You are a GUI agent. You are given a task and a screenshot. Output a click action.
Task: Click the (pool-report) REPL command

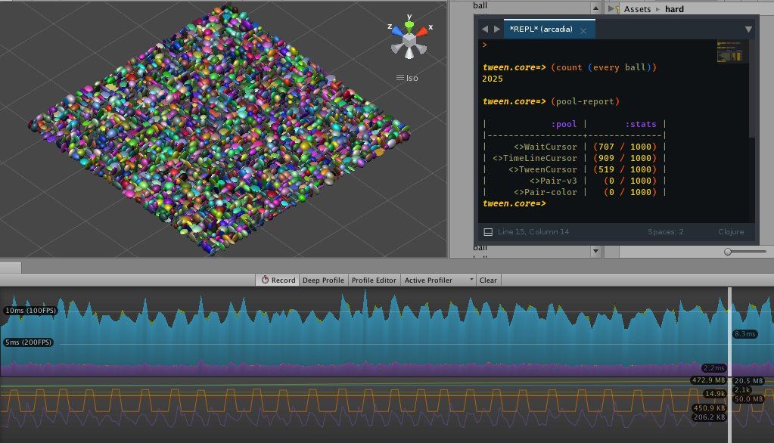point(585,101)
